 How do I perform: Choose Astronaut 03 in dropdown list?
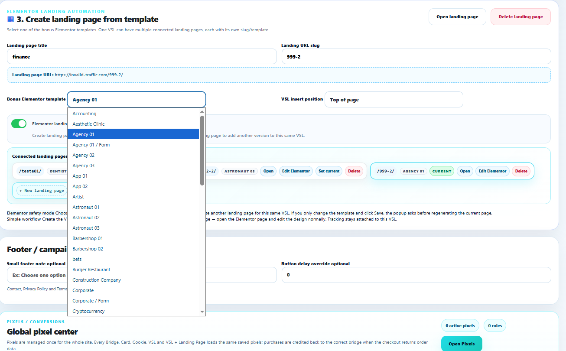pyautogui.click(x=133, y=228)
